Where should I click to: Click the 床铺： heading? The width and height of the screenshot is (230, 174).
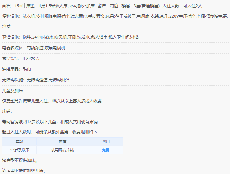tap(7, 111)
